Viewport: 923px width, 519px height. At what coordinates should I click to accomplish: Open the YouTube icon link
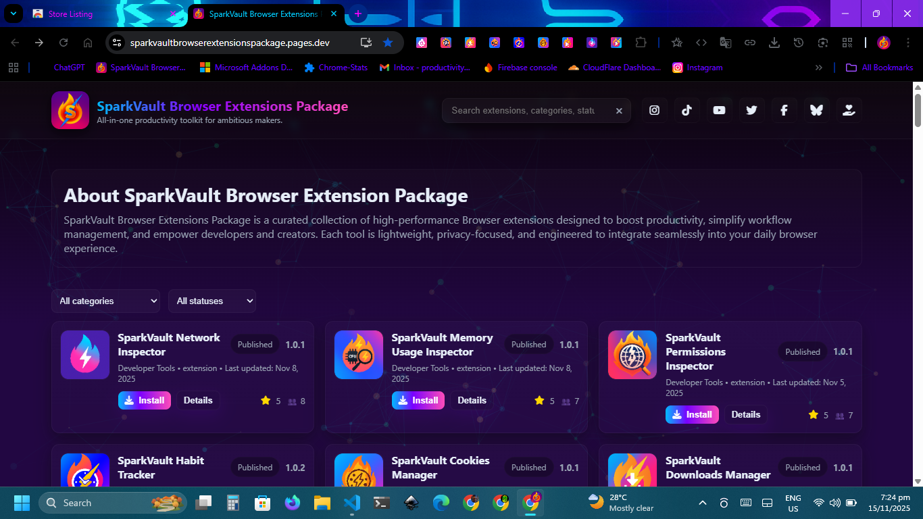point(719,110)
